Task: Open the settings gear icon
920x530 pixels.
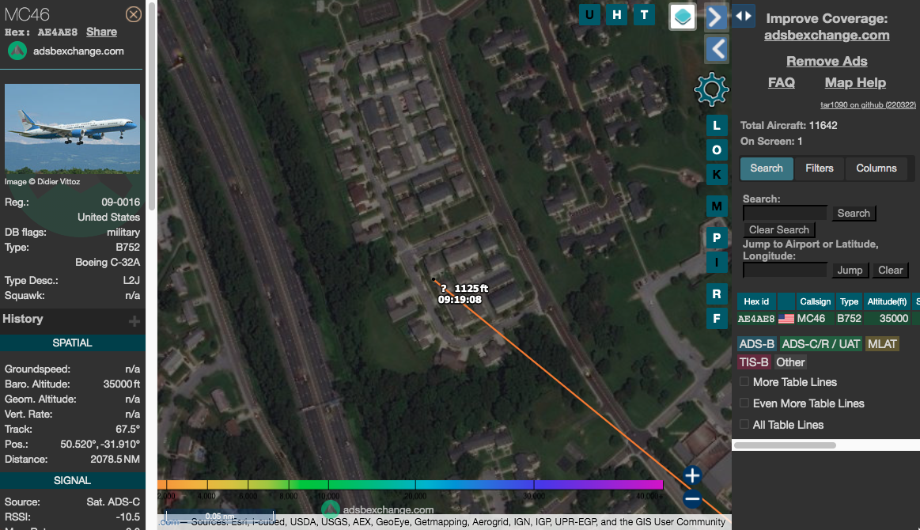Action: click(x=710, y=89)
